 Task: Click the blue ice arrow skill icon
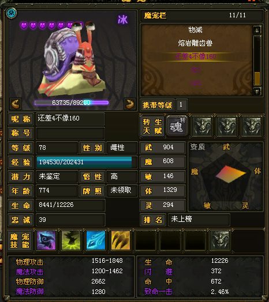pos(96,240)
